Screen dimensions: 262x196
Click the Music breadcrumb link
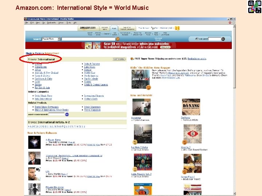[x=29, y=53]
